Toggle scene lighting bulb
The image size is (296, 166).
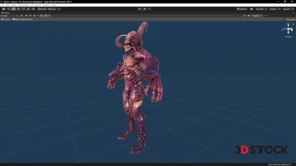point(26,16)
